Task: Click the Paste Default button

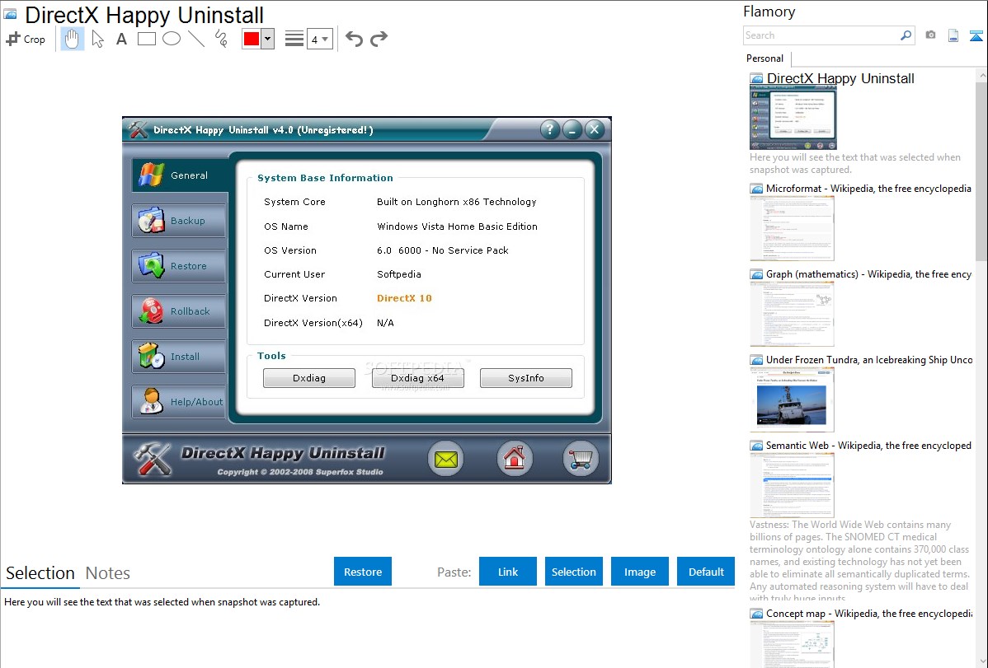Action: (x=706, y=572)
